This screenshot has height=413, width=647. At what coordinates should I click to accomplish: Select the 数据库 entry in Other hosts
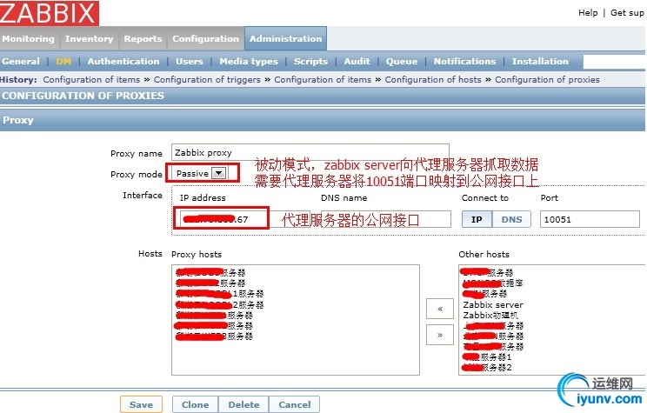coord(493,283)
